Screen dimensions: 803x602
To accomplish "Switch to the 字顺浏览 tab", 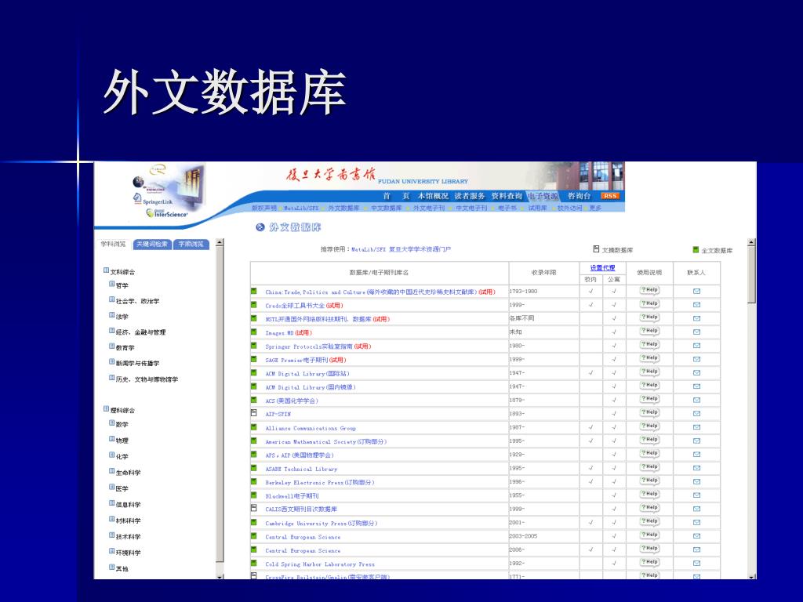I will click(191, 245).
